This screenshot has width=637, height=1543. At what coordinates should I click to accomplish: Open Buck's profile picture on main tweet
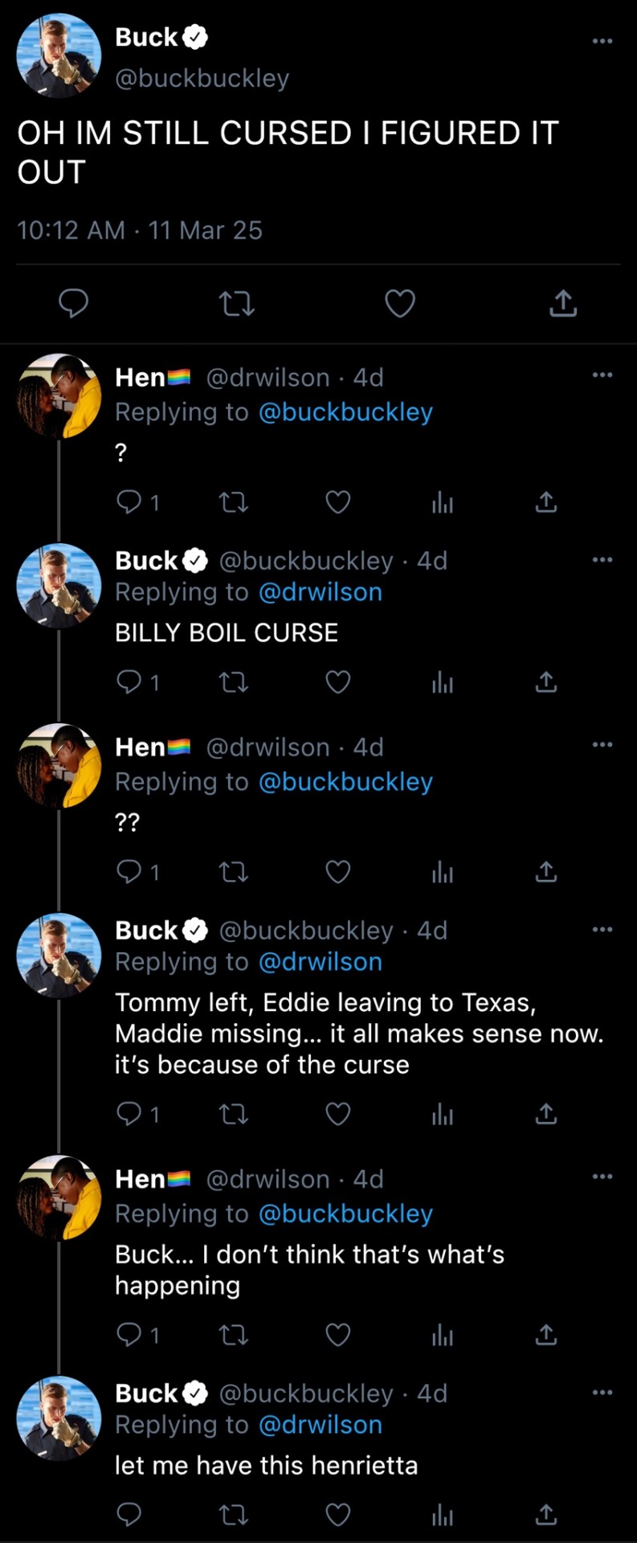tap(59, 56)
